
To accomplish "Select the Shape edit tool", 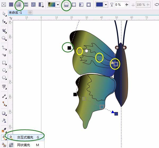I will (4, 21).
